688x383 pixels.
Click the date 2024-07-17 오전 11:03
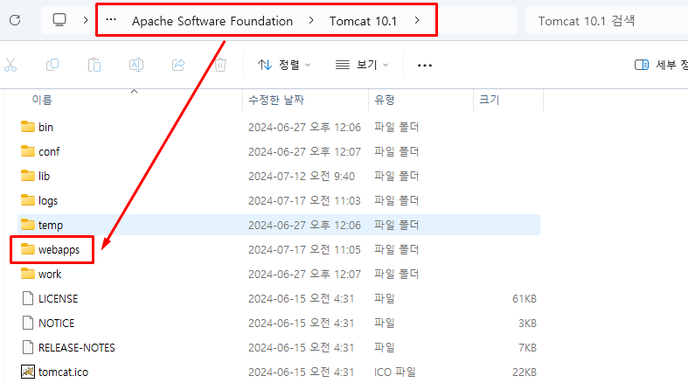(x=304, y=201)
